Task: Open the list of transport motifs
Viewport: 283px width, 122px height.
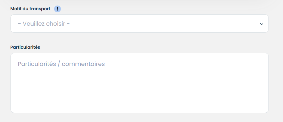Action: coord(139,24)
